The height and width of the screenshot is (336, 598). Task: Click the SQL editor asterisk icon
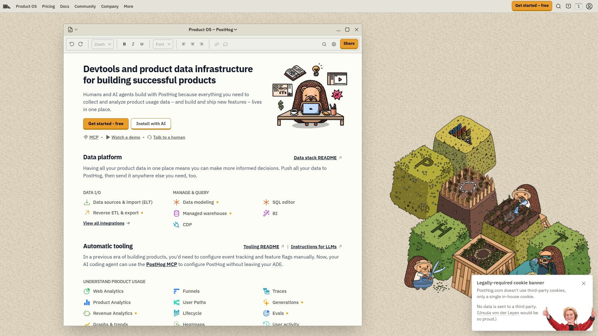[266, 202]
